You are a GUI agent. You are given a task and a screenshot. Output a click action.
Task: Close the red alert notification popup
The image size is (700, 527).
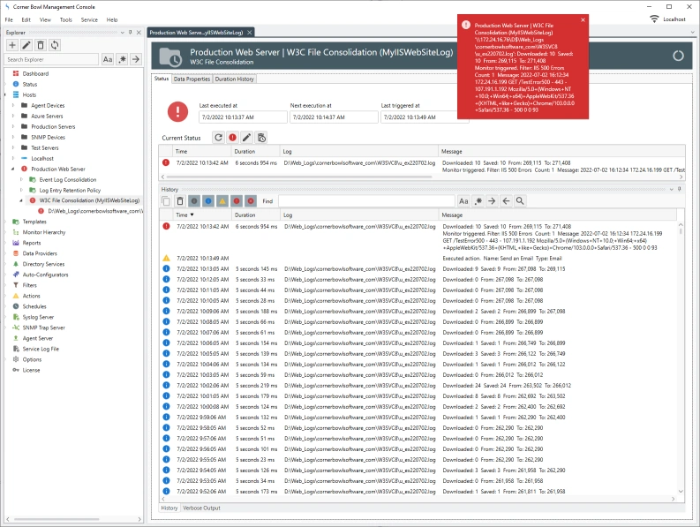pyautogui.click(x=583, y=19)
